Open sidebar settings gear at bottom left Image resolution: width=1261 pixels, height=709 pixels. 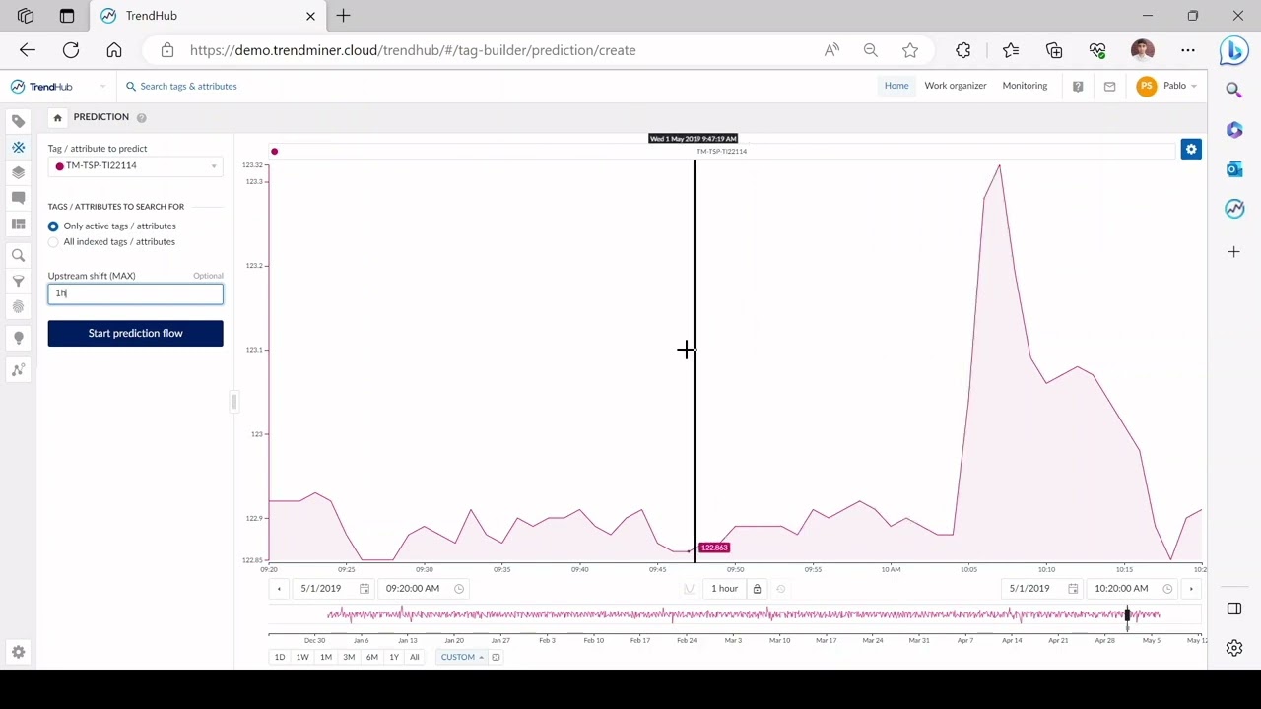pyautogui.click(x=18, y=652)
